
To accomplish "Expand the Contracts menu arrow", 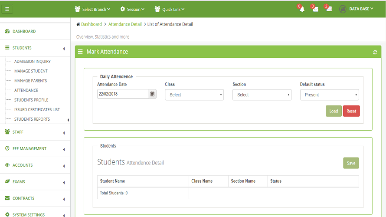I will [x=64, y=199].
